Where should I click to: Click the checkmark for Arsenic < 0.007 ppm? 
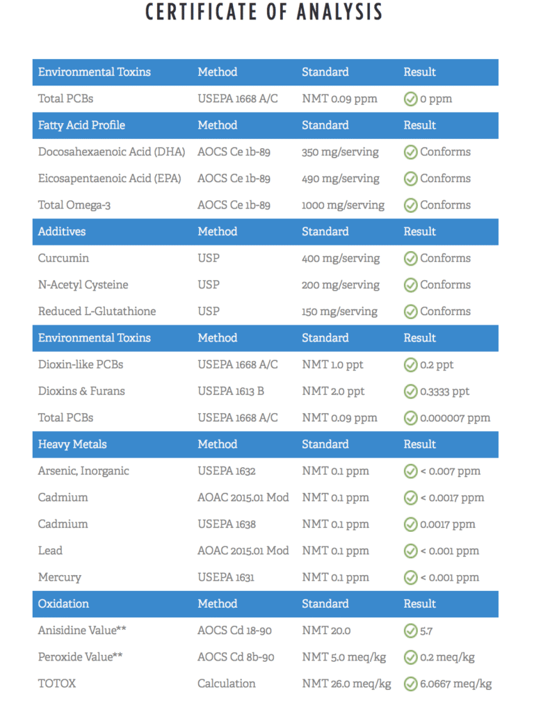[410, 471]
